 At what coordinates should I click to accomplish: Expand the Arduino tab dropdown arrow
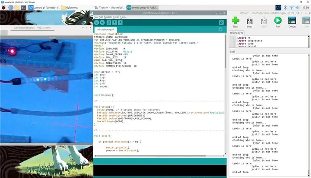coord(220,29)
